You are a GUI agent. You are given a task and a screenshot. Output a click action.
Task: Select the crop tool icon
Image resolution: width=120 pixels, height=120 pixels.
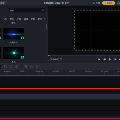[x=5, y=66]
